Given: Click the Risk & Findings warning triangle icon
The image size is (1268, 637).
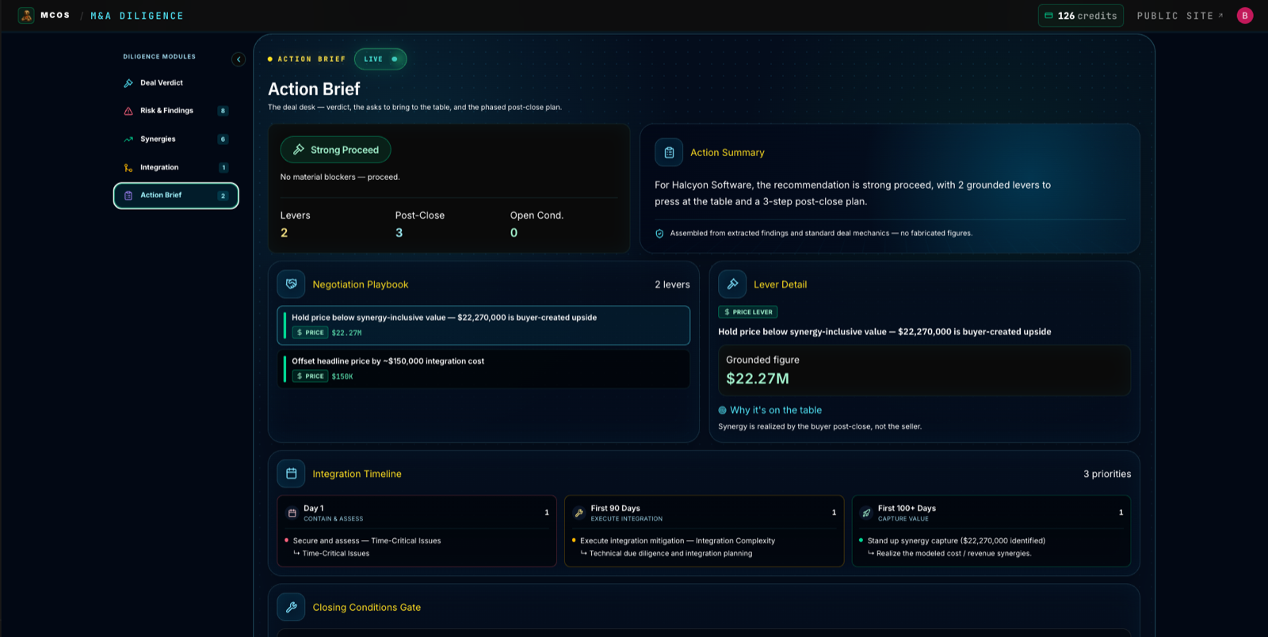Looking at the screenshot, I should pos(128,111).
